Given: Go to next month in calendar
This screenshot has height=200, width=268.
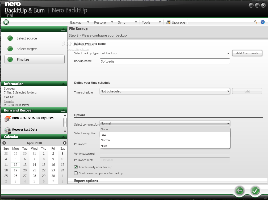Looking at the screenshot, I should coord(65,143).
